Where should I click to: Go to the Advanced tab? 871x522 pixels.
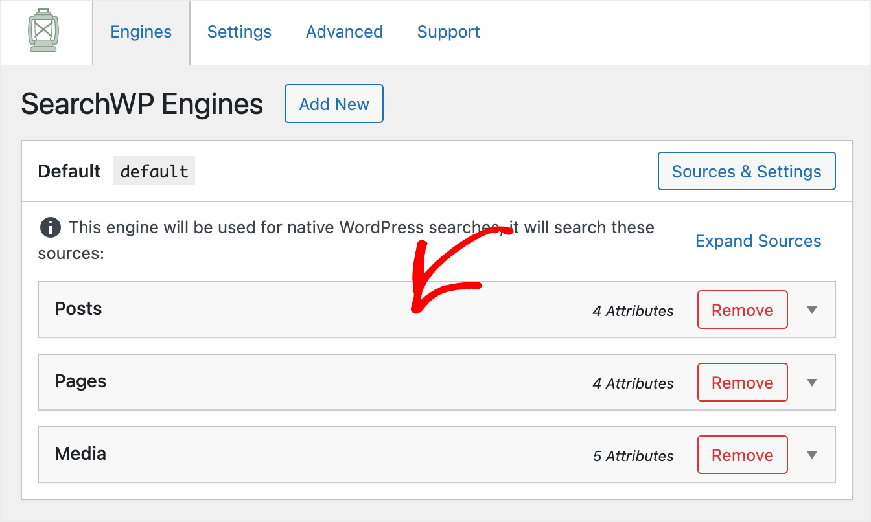click(x=344, y=32)
